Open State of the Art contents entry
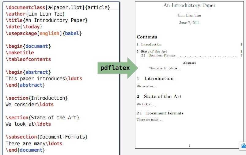Viewport: 246px width, 155px height. click(x=189, y=51)
